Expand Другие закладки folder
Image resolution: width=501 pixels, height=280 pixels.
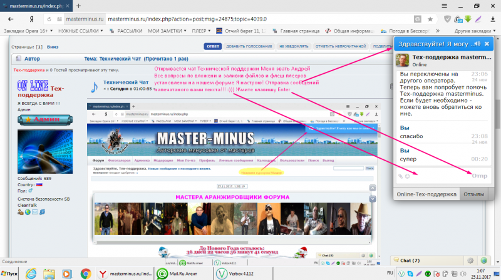475,31
